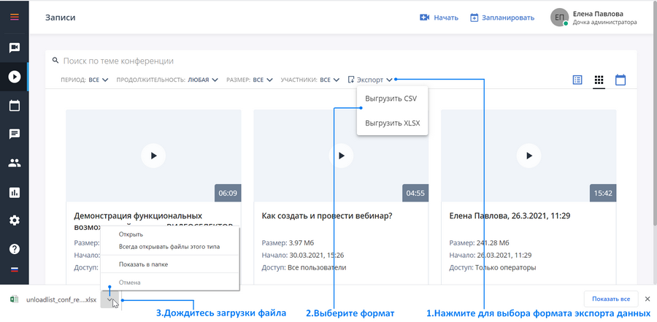
Task: Select the Recordings play icon in sidebar
Action: [15, 77]
